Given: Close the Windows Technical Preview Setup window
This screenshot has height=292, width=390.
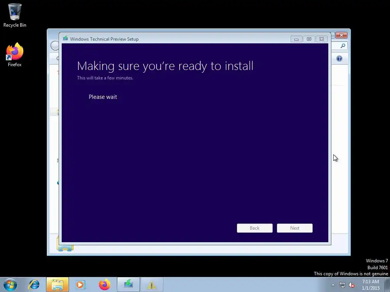Looking at the screenshot, I should click(x=321, y=39).
